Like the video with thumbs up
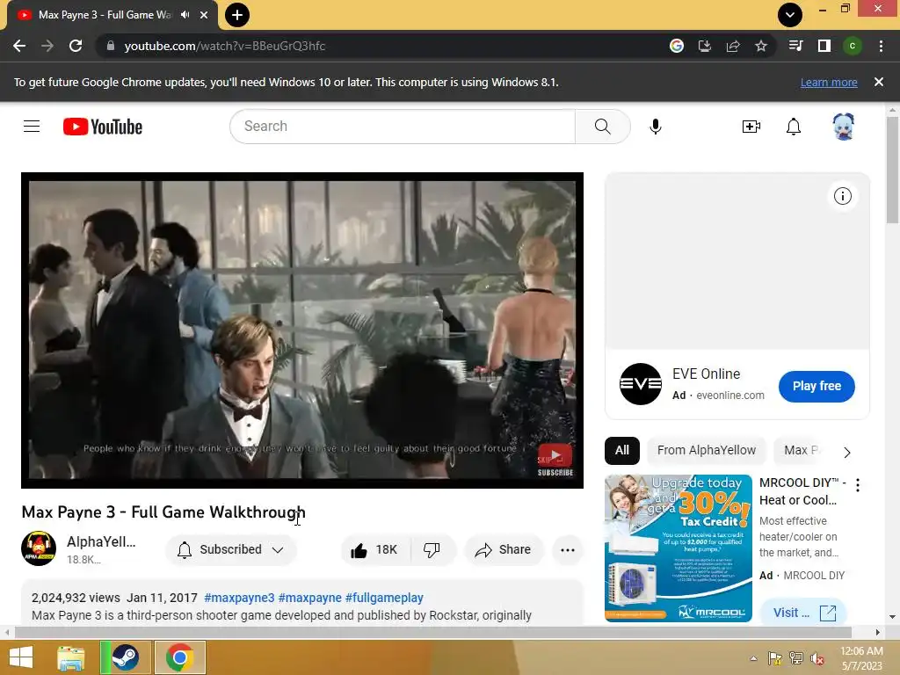 click(x=375, y=550)
